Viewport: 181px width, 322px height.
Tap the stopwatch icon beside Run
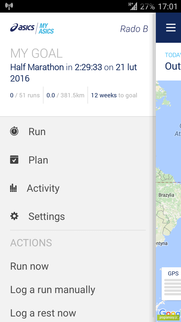pyautogui.click(x=14, y=131)
